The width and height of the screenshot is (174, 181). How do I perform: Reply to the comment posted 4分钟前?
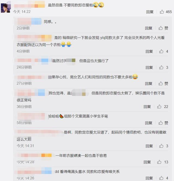149,51
